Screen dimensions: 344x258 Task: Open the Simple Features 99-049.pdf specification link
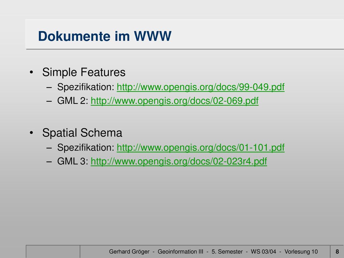point(201,87)
